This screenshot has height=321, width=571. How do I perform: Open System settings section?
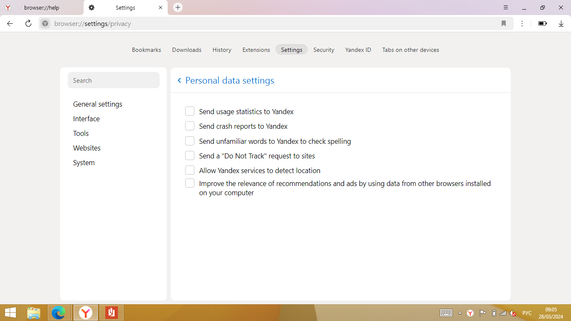coord(84,163)
